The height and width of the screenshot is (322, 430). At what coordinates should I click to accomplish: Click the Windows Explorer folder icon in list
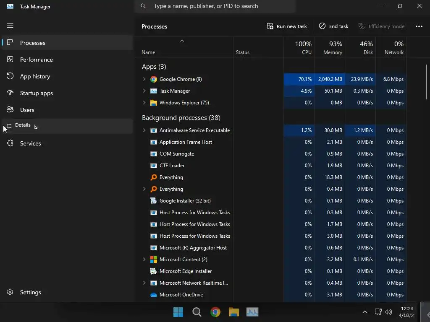tap(154, 103)
